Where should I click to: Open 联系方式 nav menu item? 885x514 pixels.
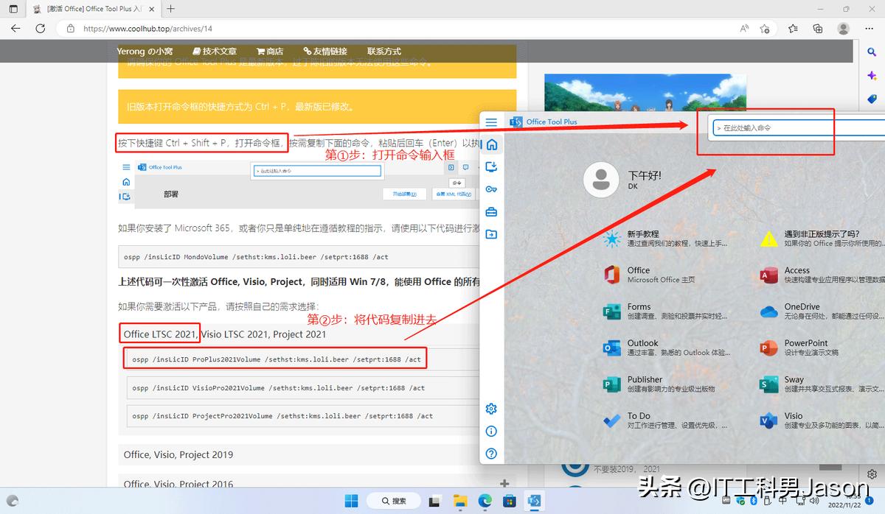click(383, 52)
